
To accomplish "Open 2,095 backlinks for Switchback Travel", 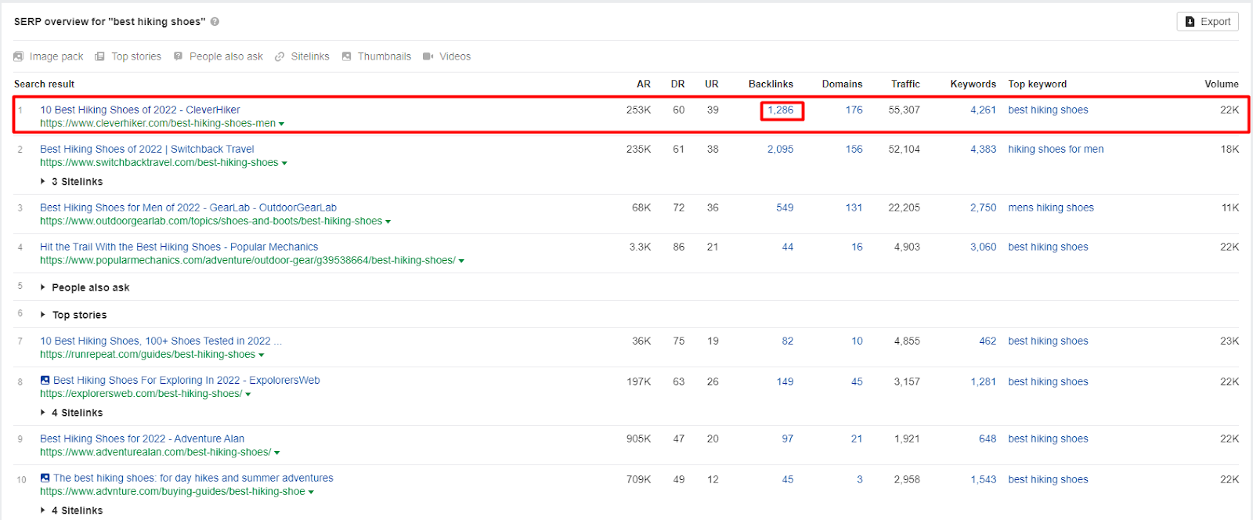I will (x=781, y=149).
